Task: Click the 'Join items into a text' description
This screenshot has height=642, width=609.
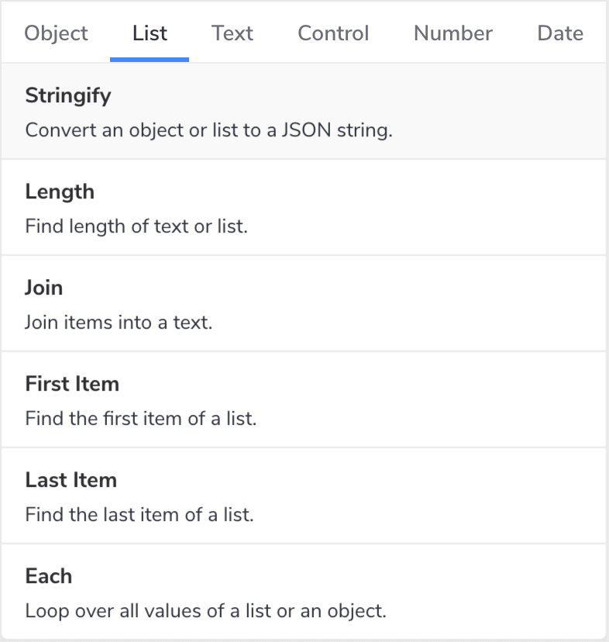Action: [119, 322]
